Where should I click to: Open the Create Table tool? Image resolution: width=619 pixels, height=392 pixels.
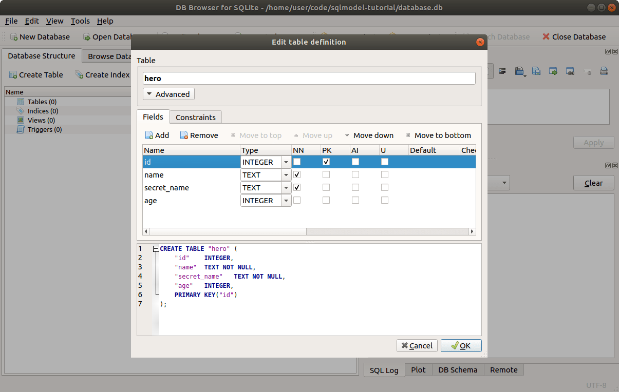pos(36,74)
